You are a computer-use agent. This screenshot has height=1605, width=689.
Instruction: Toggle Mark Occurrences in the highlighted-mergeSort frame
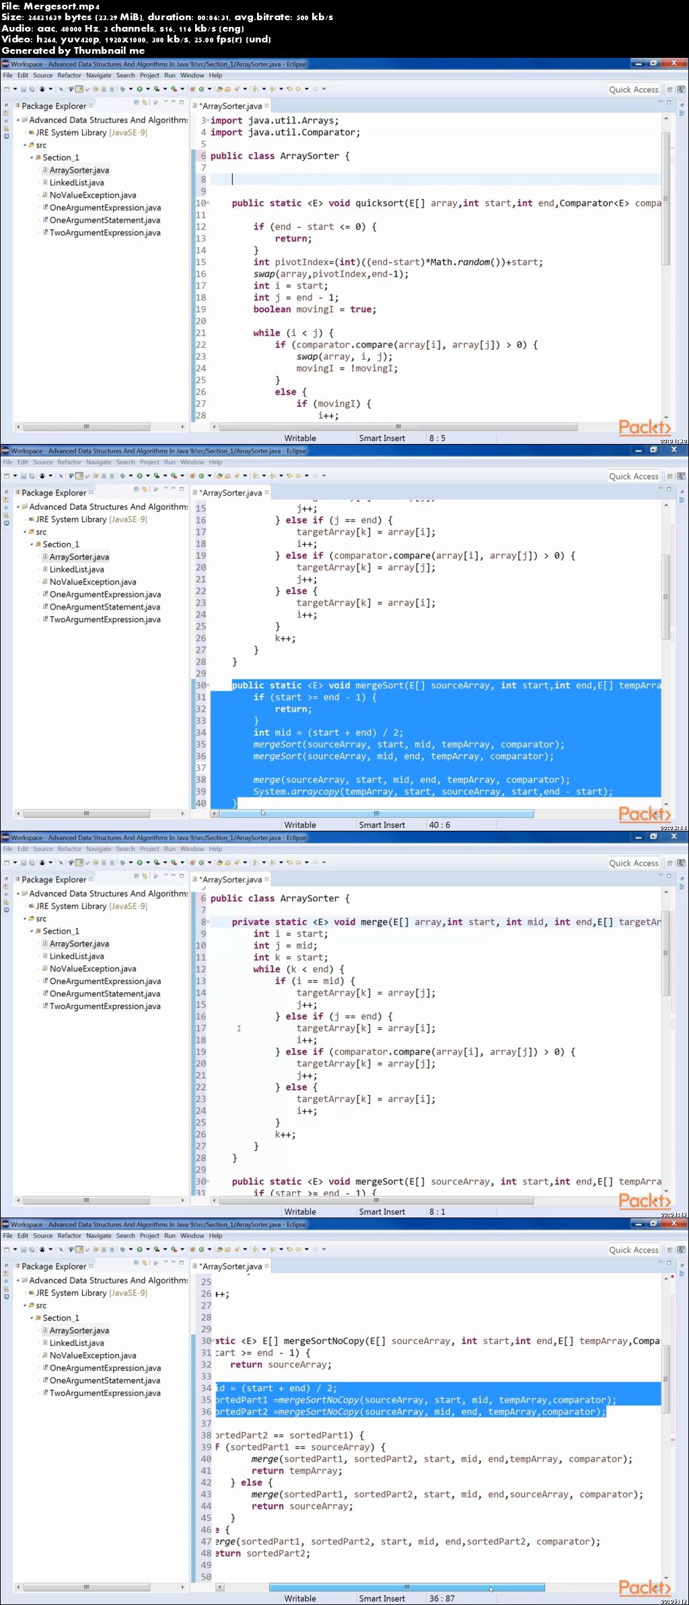point(79,476)
